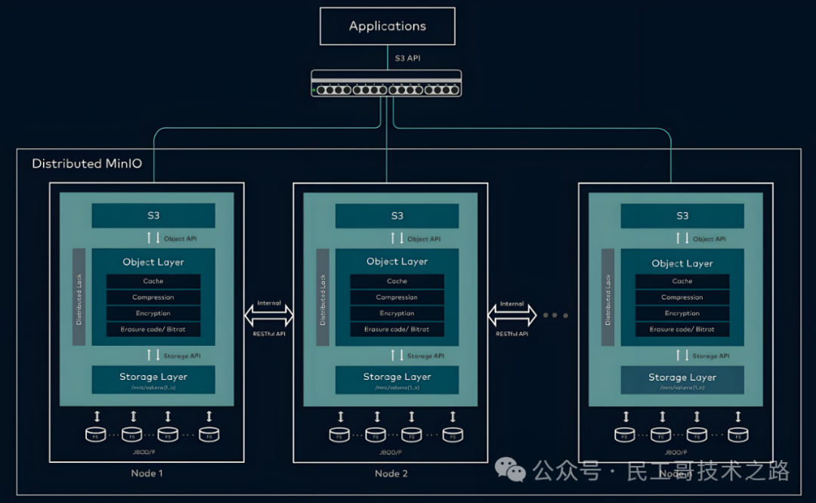
Task: Click the rightmost disk icon in Node 2
Action: pyautogui.click(x=453, y=434)
